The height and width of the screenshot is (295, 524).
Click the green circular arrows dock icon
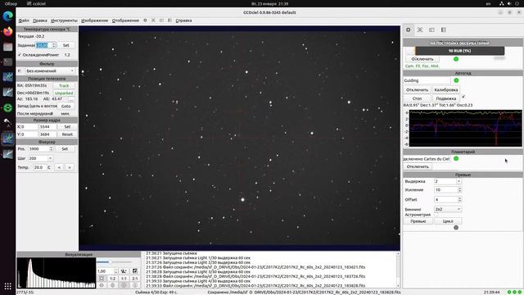pyautogui.click(x=7, y=107)
